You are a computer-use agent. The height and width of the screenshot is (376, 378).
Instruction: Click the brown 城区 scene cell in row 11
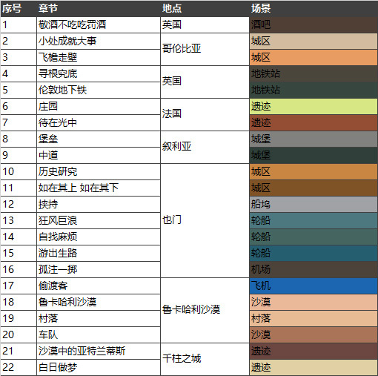(314, 188)
